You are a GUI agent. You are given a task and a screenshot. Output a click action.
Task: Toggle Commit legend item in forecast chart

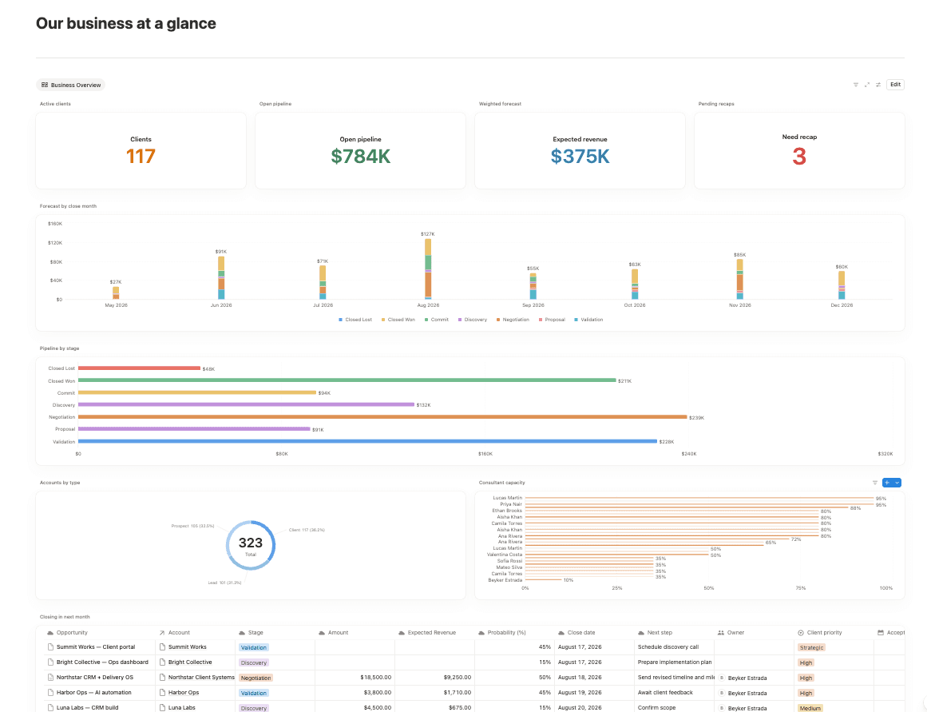(436, 320)
